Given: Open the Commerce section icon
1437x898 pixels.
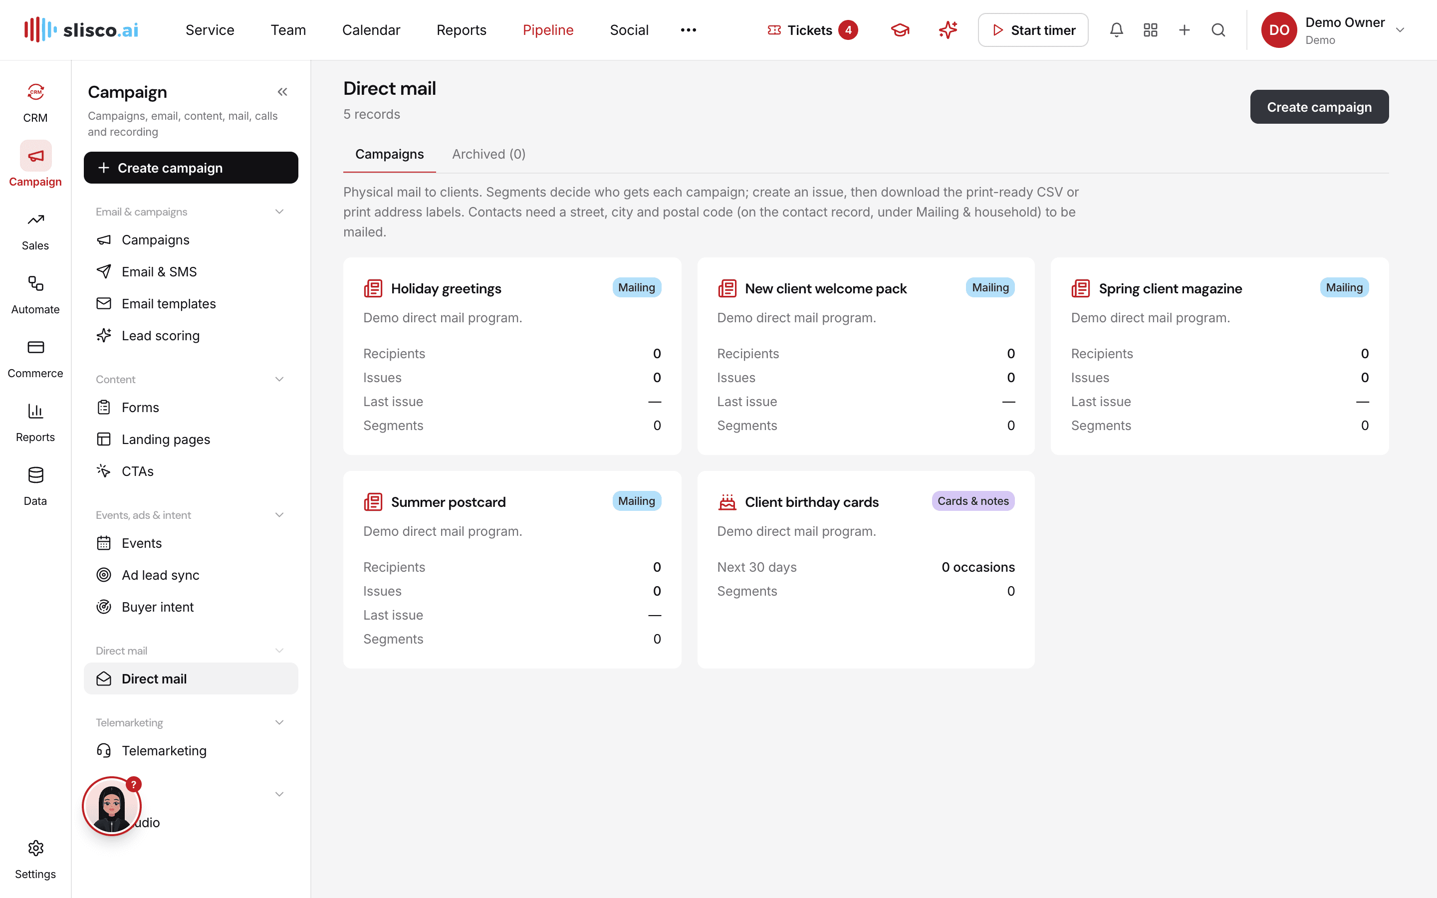Looking at the screenshot, I should point(35,347).
